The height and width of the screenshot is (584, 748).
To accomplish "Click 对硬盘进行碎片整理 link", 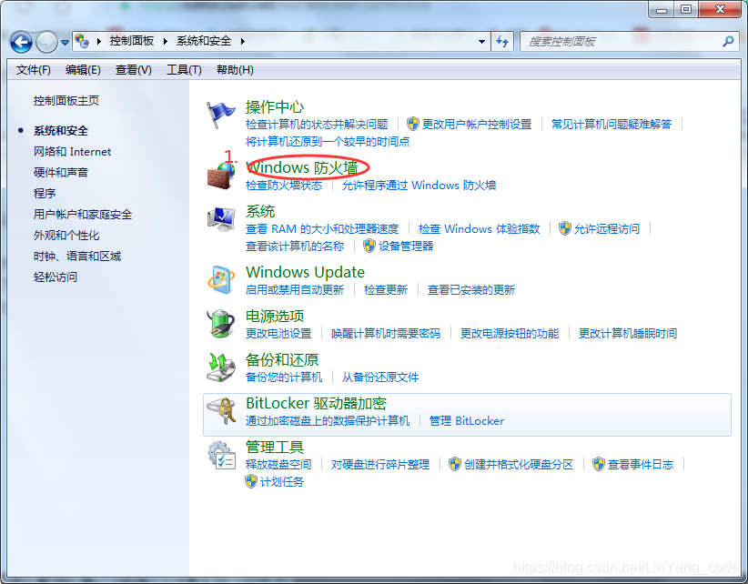I will [380, 464].
